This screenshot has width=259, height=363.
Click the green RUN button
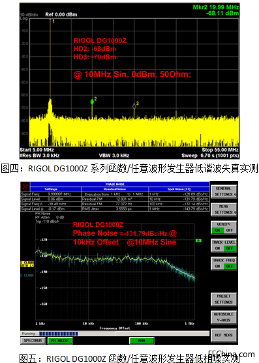(x=142, y=341)
